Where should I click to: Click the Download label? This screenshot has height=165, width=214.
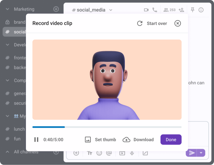144,140
